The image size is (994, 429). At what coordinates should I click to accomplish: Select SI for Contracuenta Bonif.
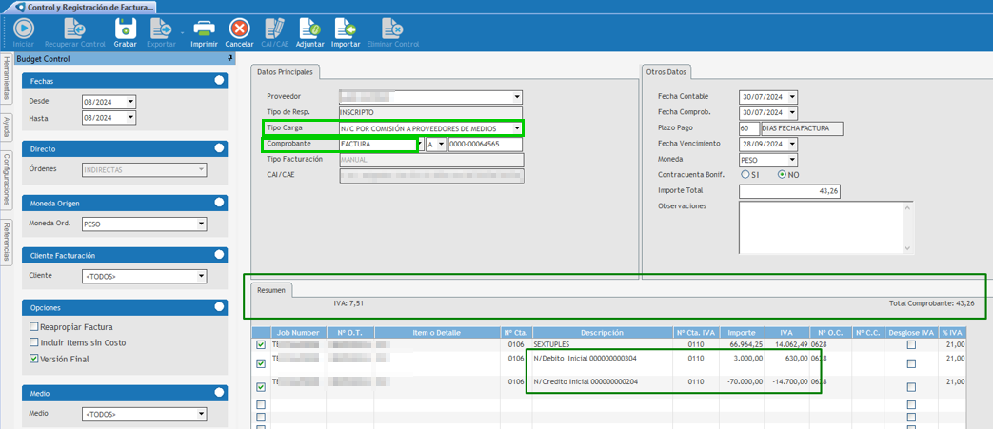click(745, 175)
